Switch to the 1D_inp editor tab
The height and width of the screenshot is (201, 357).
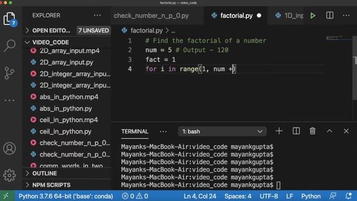click(x=289, y=16)
